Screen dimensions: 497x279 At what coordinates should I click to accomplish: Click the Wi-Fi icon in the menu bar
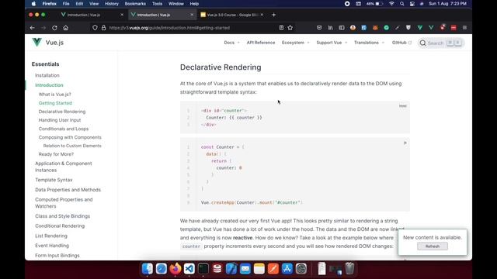(391, 4)
